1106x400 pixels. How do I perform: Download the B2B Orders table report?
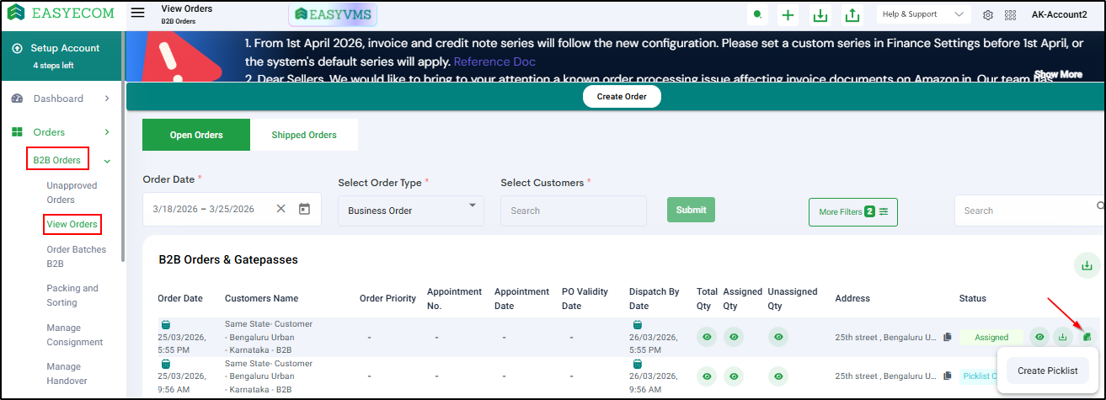point(1086,266)
